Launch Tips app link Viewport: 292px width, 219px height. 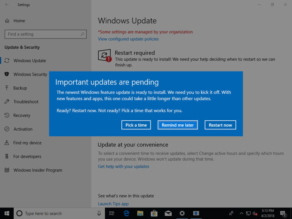pyautogui.click(x=113, y=204)
